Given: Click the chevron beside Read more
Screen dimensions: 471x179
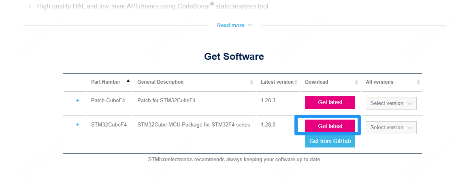Looking at the screenshot, I should [x=250, y=25].
